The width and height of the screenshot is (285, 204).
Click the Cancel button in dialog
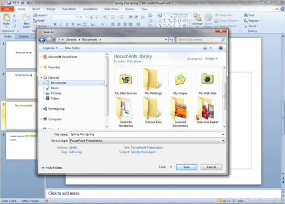point(212,167)
